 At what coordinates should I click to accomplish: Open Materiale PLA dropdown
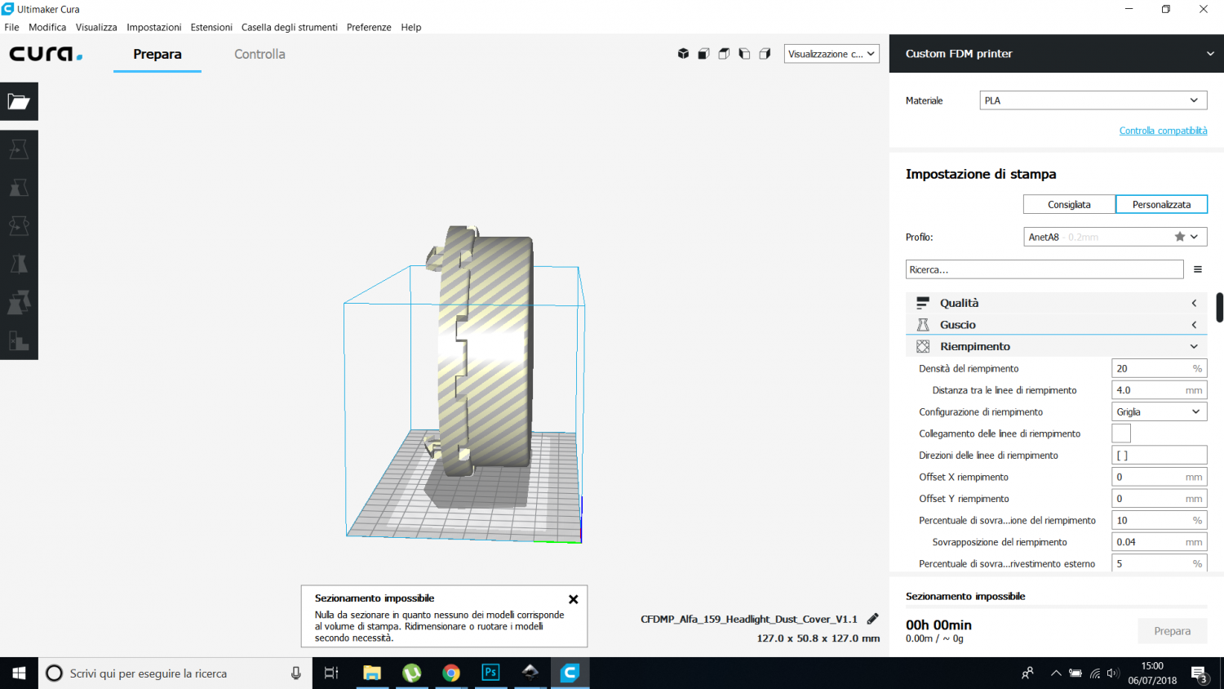1093,100
